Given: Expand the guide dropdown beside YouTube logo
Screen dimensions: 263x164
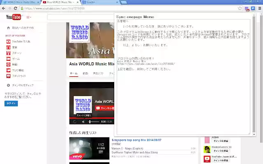Looking at the screenshot, I should pos(29,17).
